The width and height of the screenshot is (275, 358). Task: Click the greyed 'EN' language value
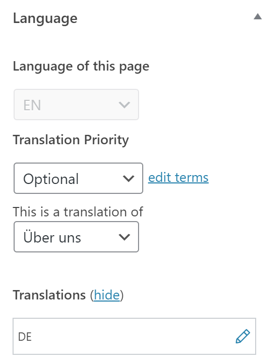pos(32,105)
